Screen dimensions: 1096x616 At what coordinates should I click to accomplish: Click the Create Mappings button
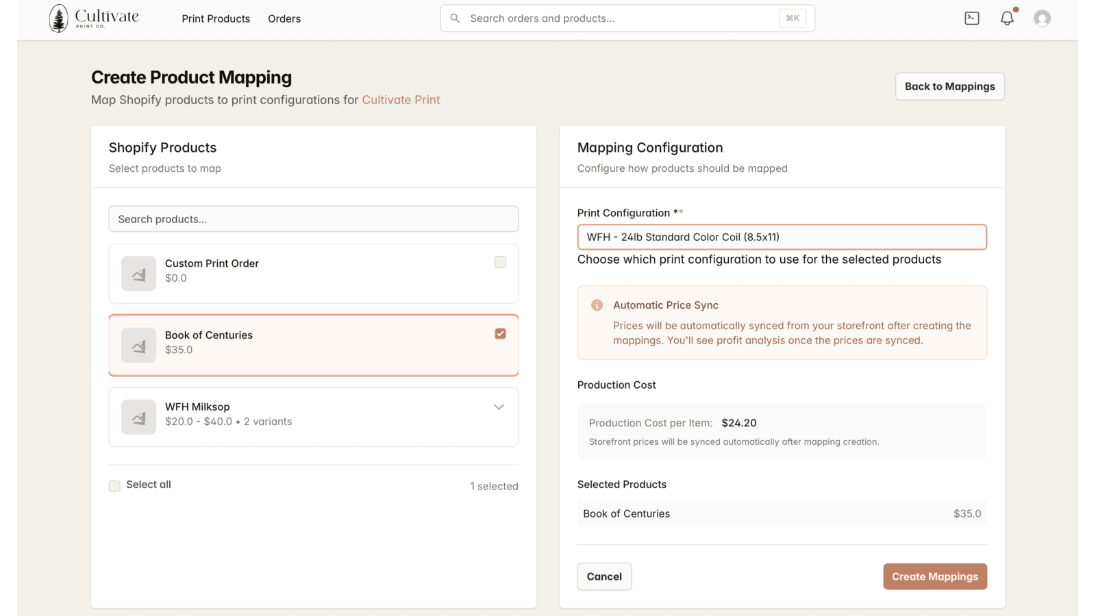point(934,576)
